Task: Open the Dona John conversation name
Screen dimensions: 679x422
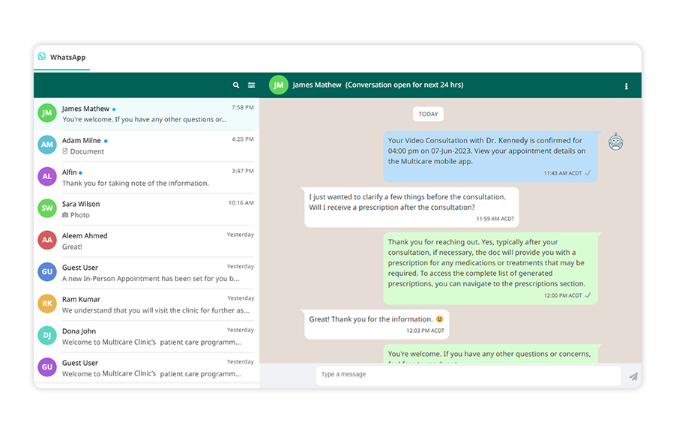Action: click(x=79, y=331)
